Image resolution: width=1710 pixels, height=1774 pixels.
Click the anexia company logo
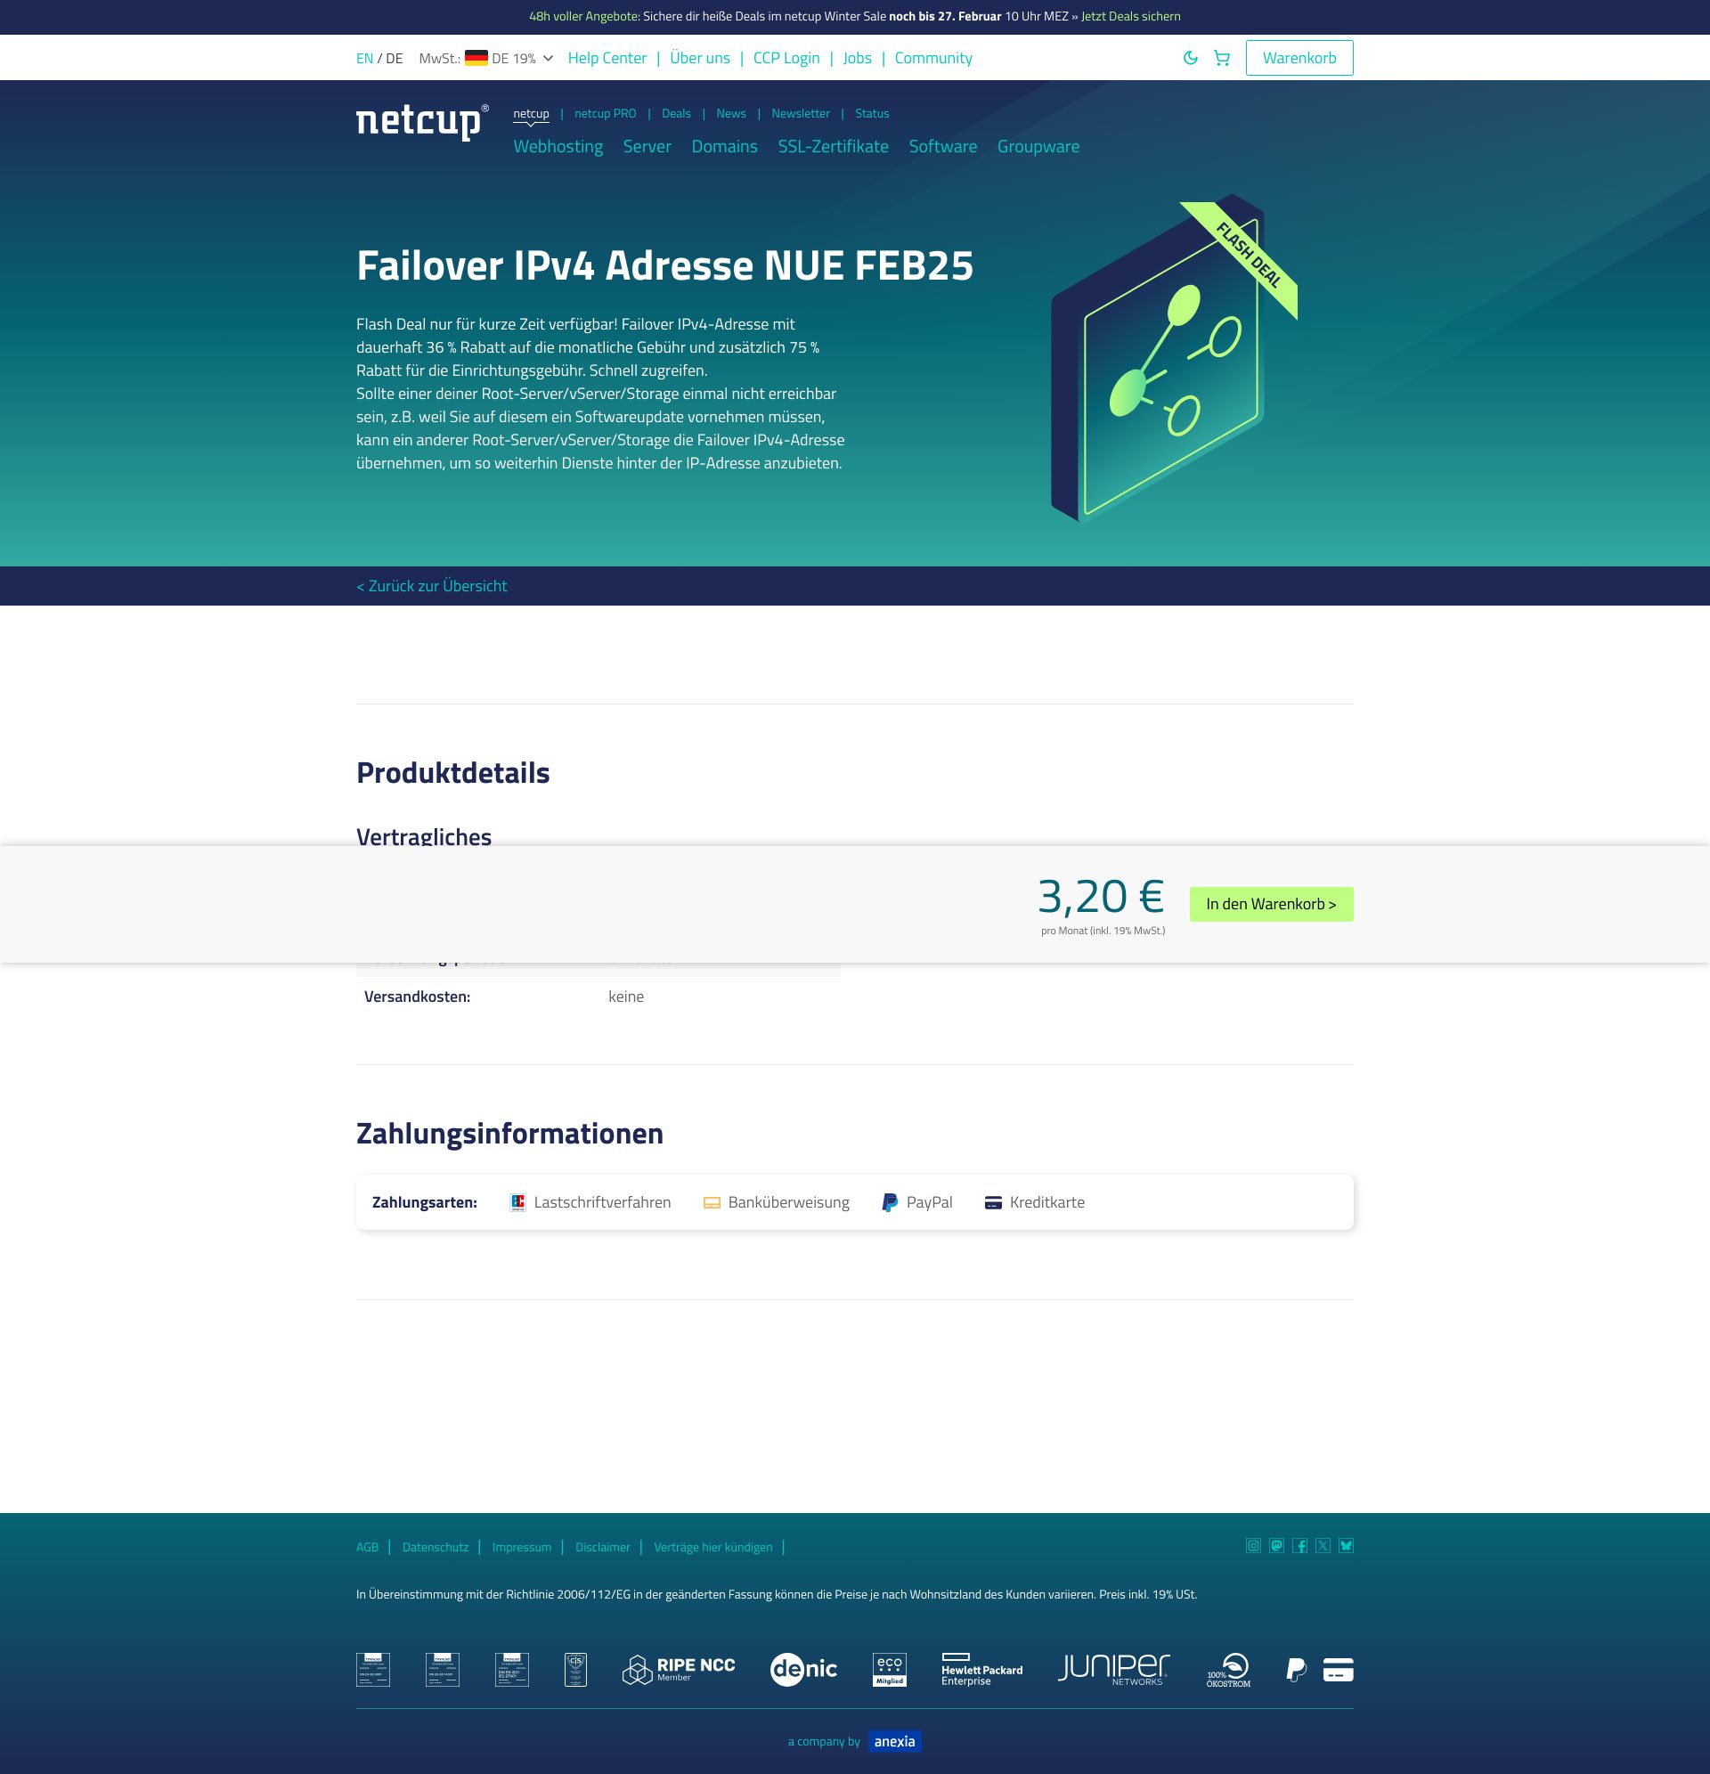coord(894,1741)
